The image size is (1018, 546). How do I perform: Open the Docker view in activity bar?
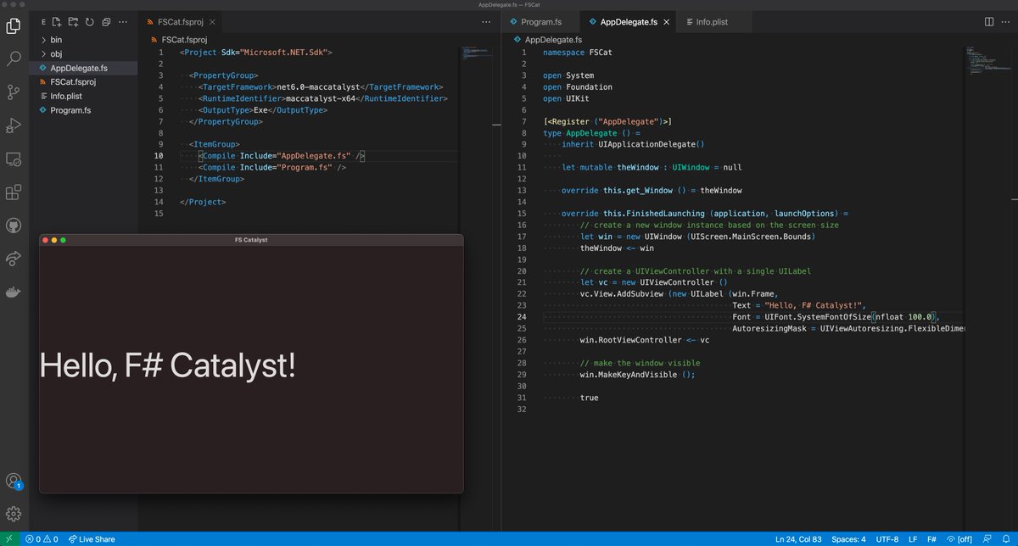click(x=14, y=292)
